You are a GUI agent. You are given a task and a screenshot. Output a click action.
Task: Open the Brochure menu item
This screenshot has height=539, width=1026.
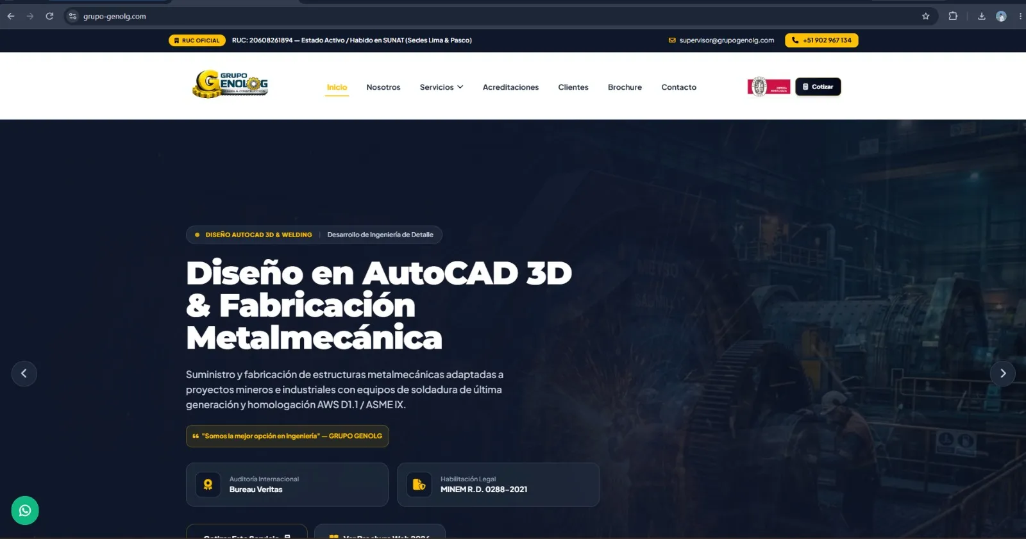(x=625, y=87)
